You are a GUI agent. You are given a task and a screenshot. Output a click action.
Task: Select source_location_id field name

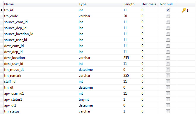coord(41,34)
